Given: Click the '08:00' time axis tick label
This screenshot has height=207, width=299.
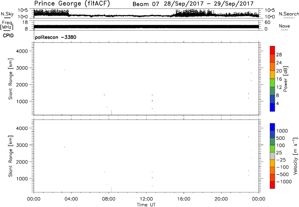Looking at the screenshot, I should click(x=108, y=199).
